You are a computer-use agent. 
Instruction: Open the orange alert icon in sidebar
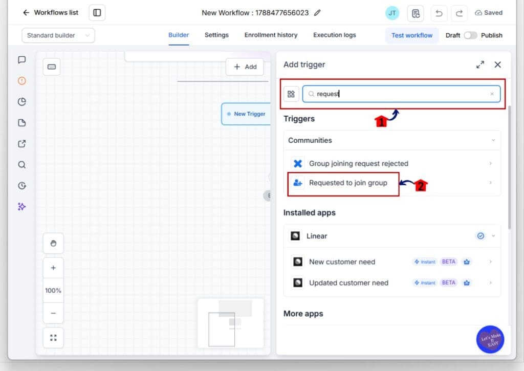(x=21, y=81)
